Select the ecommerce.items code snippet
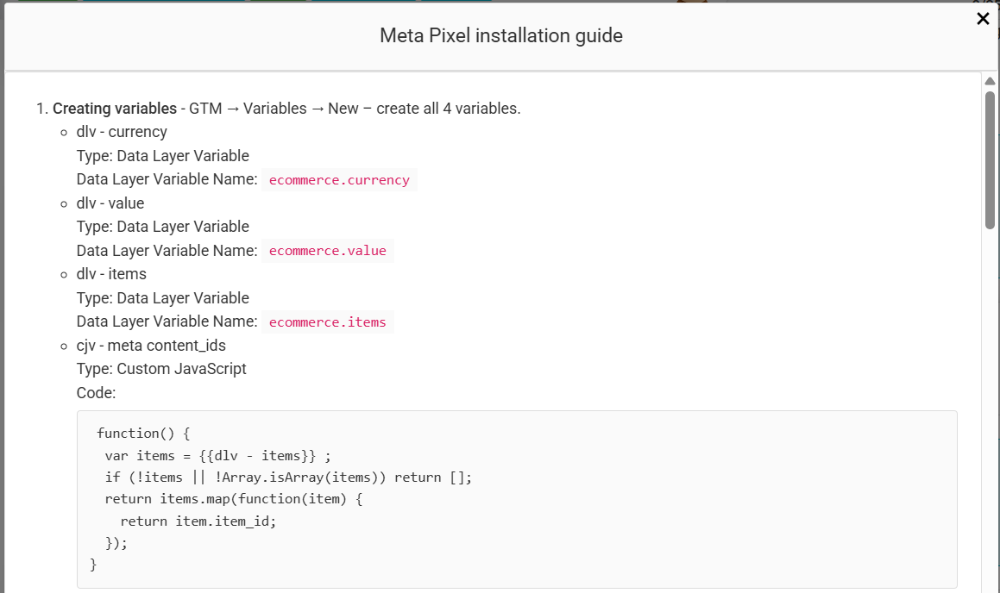1000x593 pixels. (x=328, y=322)
